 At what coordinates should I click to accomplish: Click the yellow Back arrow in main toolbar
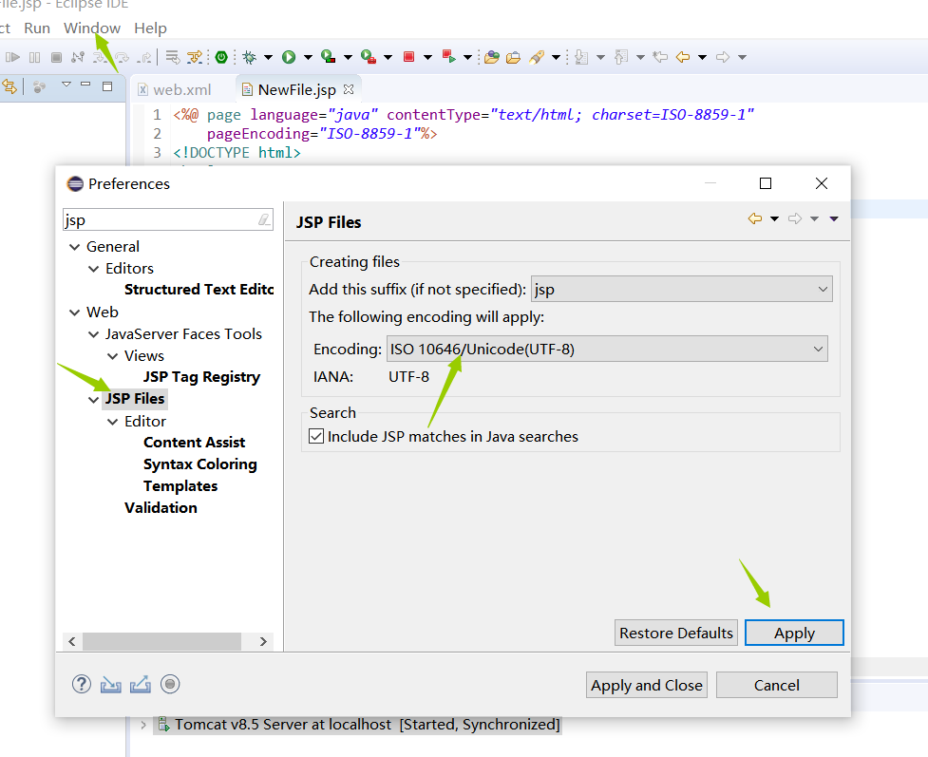click(x=683, y=57)
